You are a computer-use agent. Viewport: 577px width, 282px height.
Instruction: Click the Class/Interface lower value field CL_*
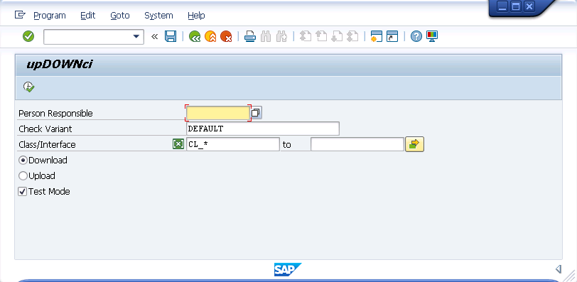pyautogui.click(x=233, y=144)
